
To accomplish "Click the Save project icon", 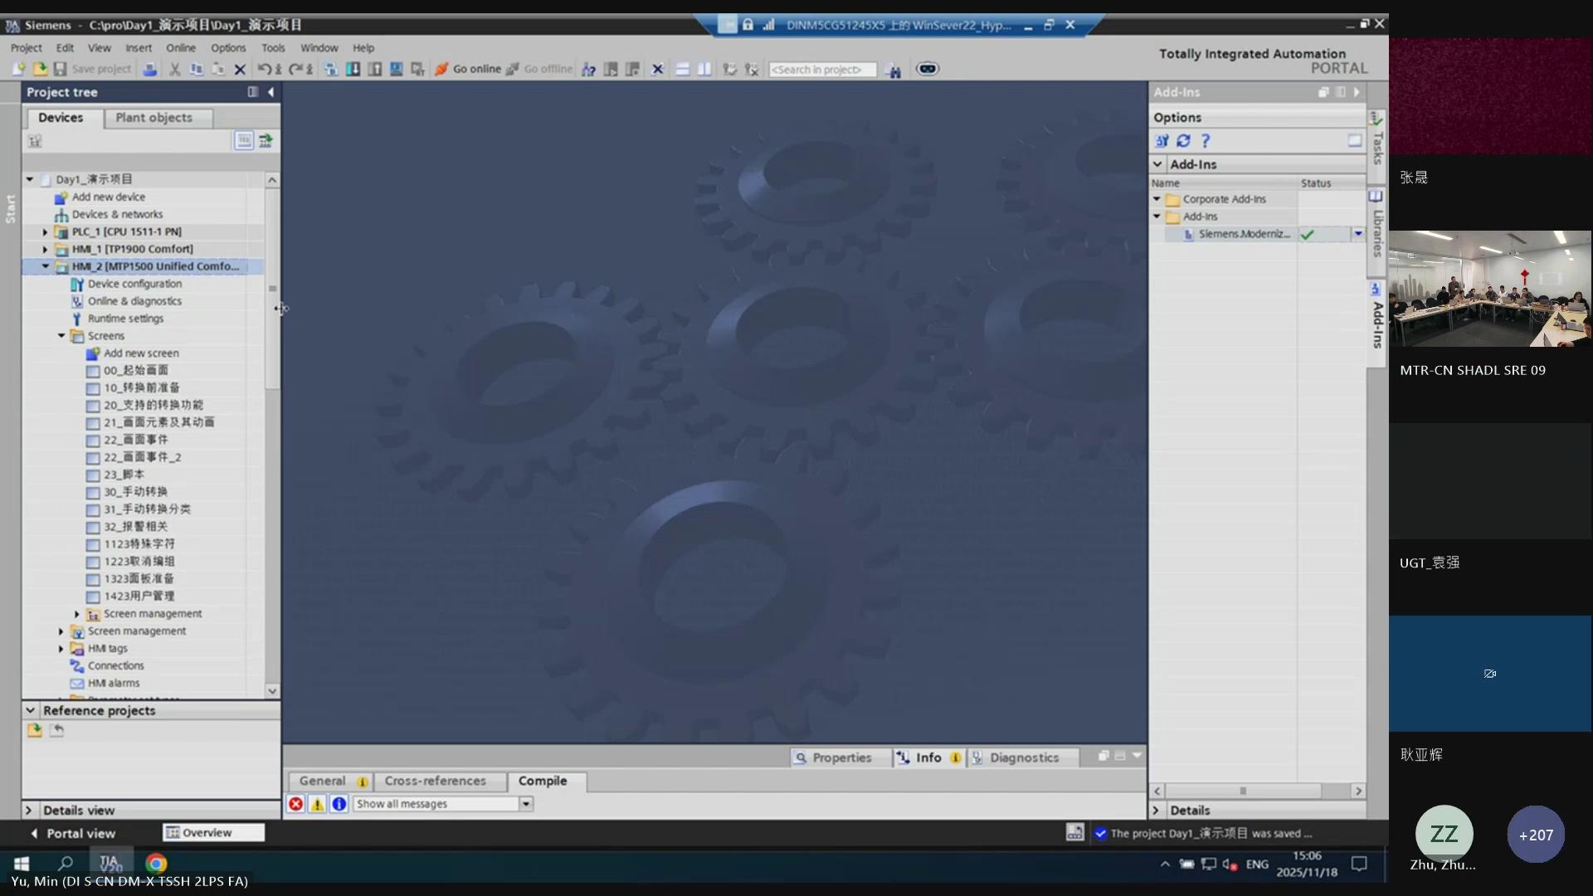I will 61,69.
